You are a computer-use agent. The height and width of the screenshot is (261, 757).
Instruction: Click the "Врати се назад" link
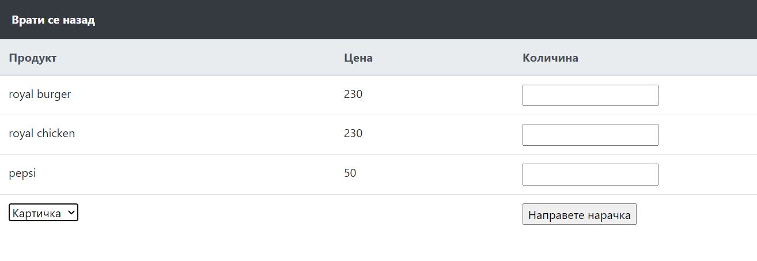coord(53,20)
